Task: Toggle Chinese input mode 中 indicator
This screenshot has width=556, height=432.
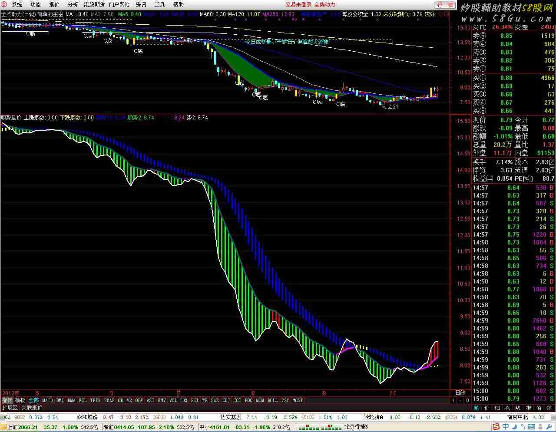Action: [506, 427]
